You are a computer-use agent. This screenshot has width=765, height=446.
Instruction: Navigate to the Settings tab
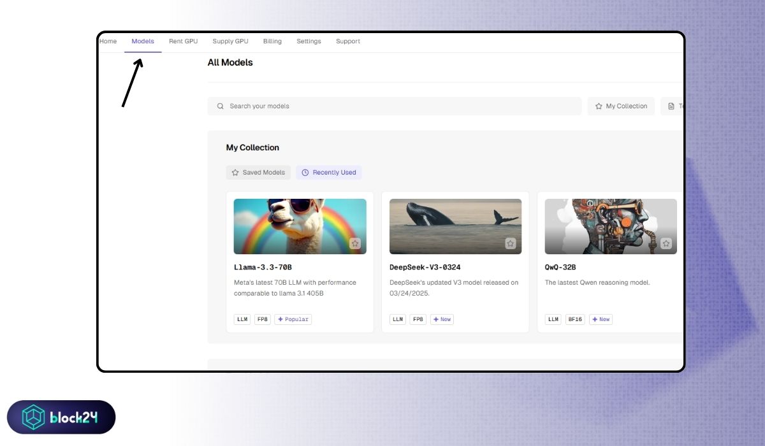[x=309, y=41]
